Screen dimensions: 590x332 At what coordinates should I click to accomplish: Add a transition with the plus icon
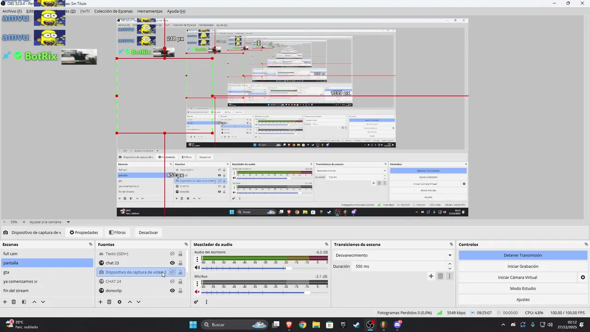[x=431, y=276]
